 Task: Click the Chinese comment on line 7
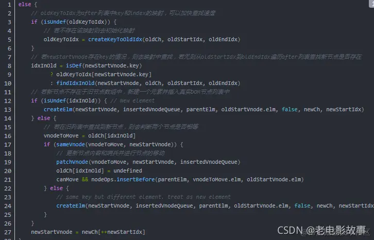[196, 57]
